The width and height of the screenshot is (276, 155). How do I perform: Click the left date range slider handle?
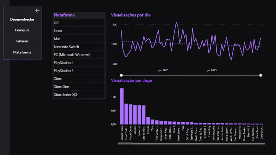point(121,75)
